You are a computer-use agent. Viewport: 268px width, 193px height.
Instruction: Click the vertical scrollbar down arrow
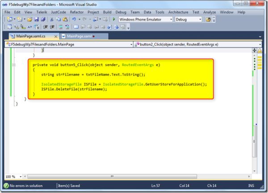click(255, 171)
